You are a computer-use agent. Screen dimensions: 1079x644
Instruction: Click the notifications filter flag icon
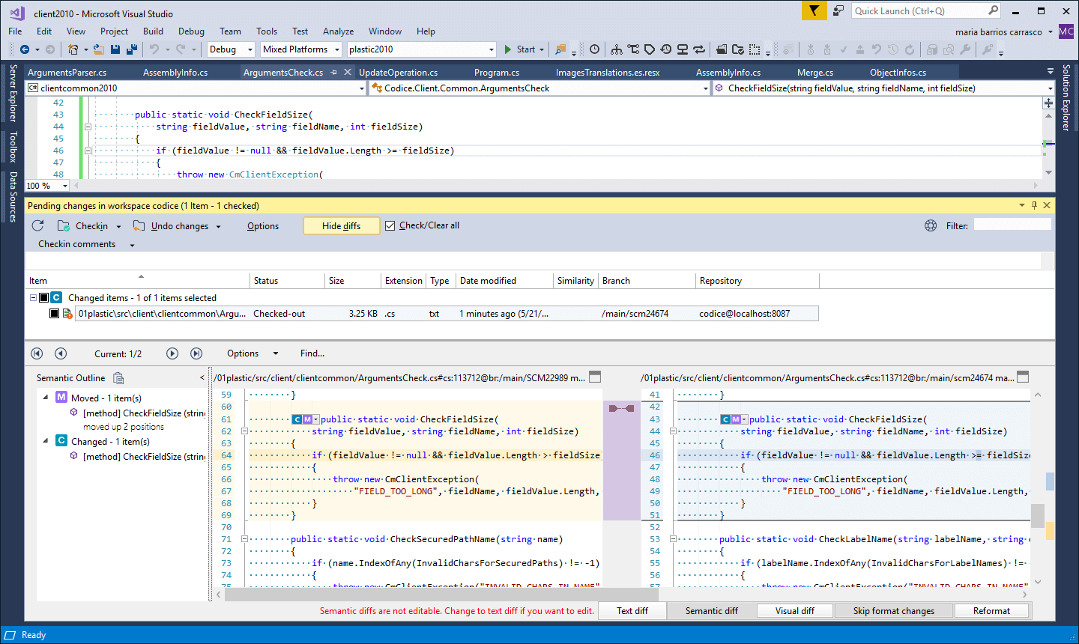[814, 11]
